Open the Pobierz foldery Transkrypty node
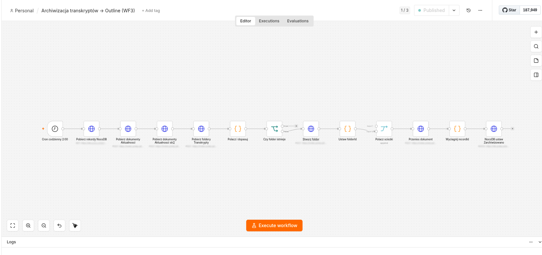 pyautogui.click(x=201, y=129)
